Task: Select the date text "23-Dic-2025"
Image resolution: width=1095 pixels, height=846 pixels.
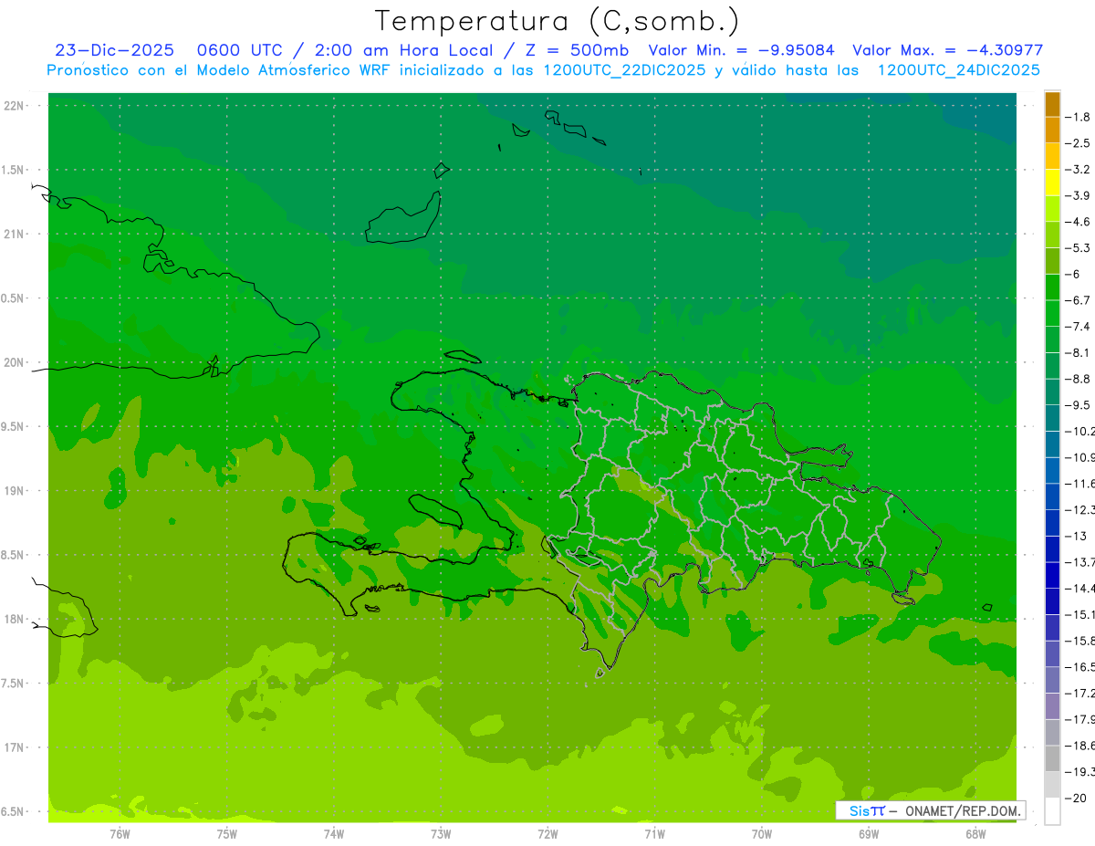Action: point(114,51)
